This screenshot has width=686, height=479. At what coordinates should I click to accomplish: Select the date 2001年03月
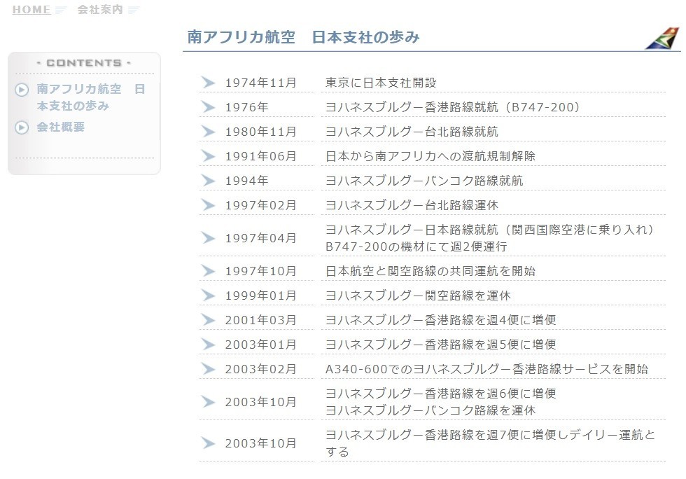tap(260, 321)
